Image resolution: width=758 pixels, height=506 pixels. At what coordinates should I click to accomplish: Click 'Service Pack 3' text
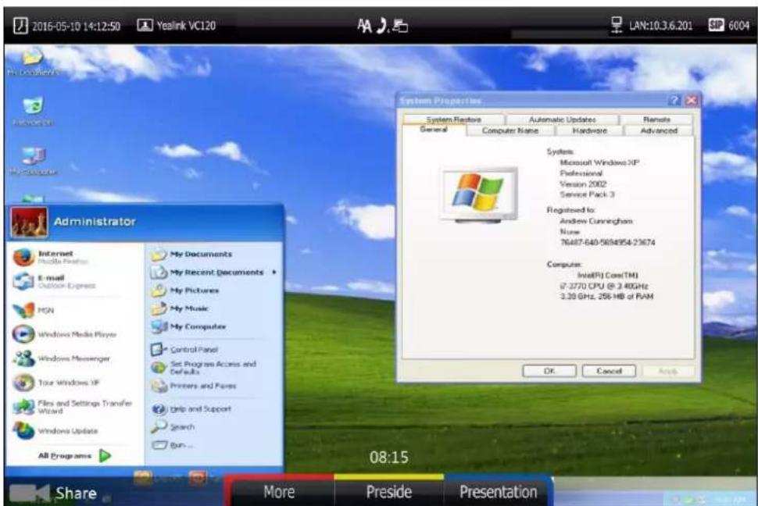click(x=587, y=194)
